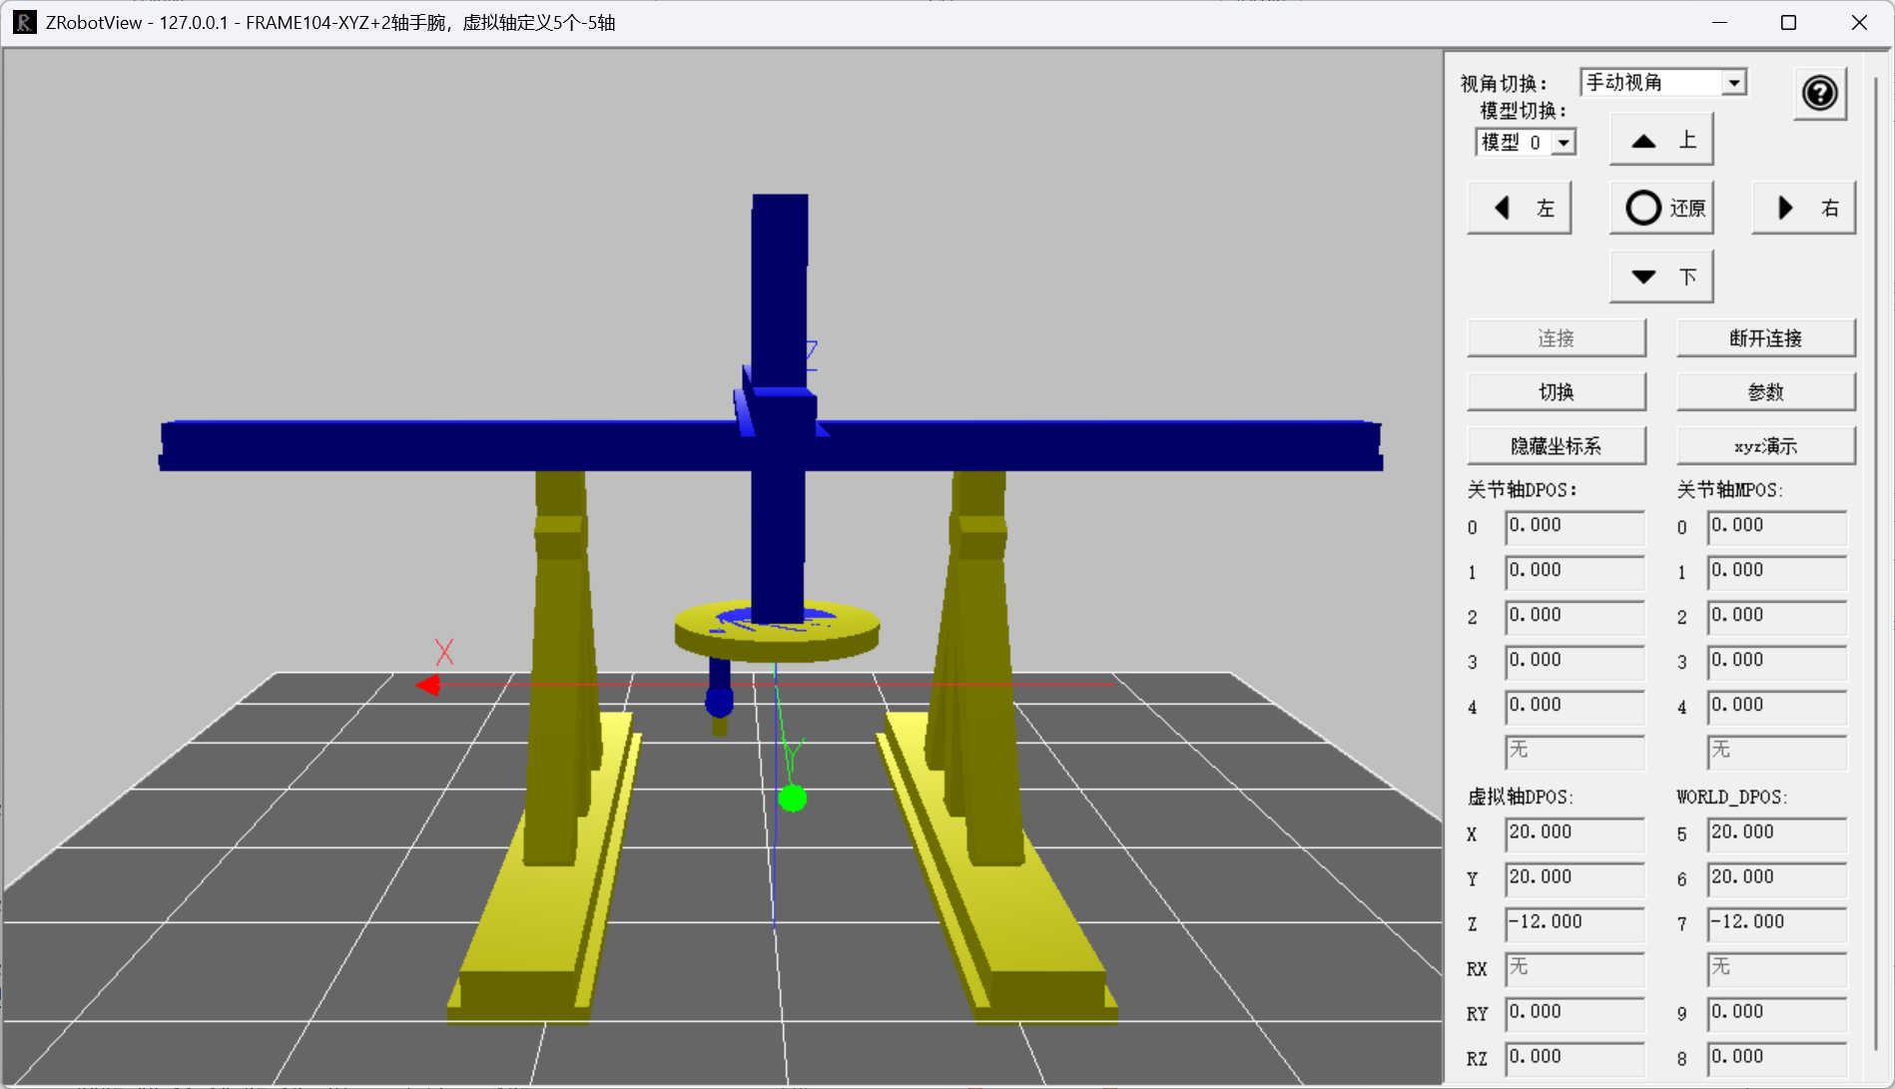
Task: Click the WORLD_DPOS axis 5 value field
Action: (1776, 833)
